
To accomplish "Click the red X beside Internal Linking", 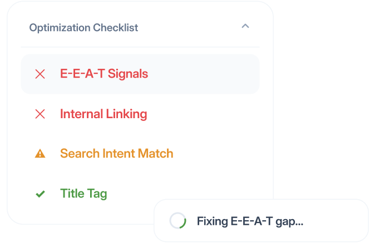I will click(x=40, y=114).
